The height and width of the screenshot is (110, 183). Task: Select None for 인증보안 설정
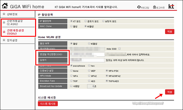click(71, 71)
